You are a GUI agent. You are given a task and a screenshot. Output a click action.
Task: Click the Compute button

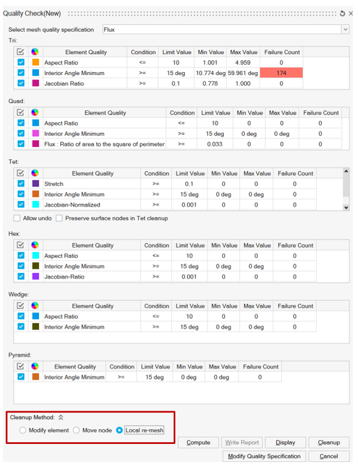click(x=198, y=443)
